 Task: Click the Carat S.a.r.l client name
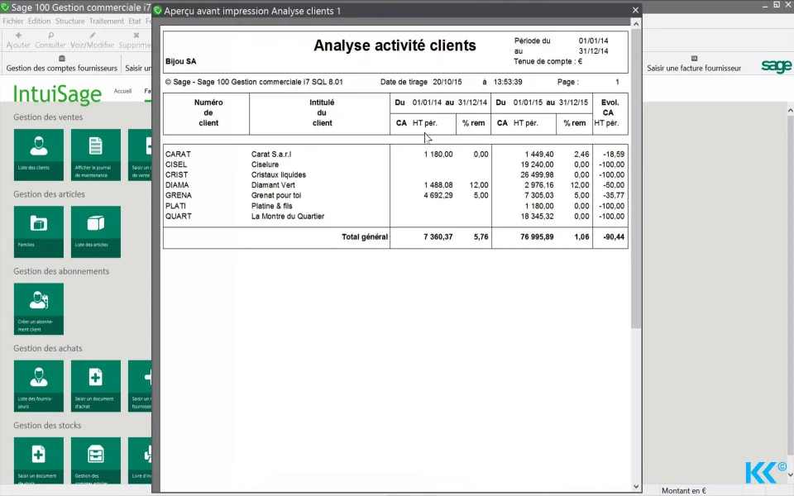[x=271, y=154]
